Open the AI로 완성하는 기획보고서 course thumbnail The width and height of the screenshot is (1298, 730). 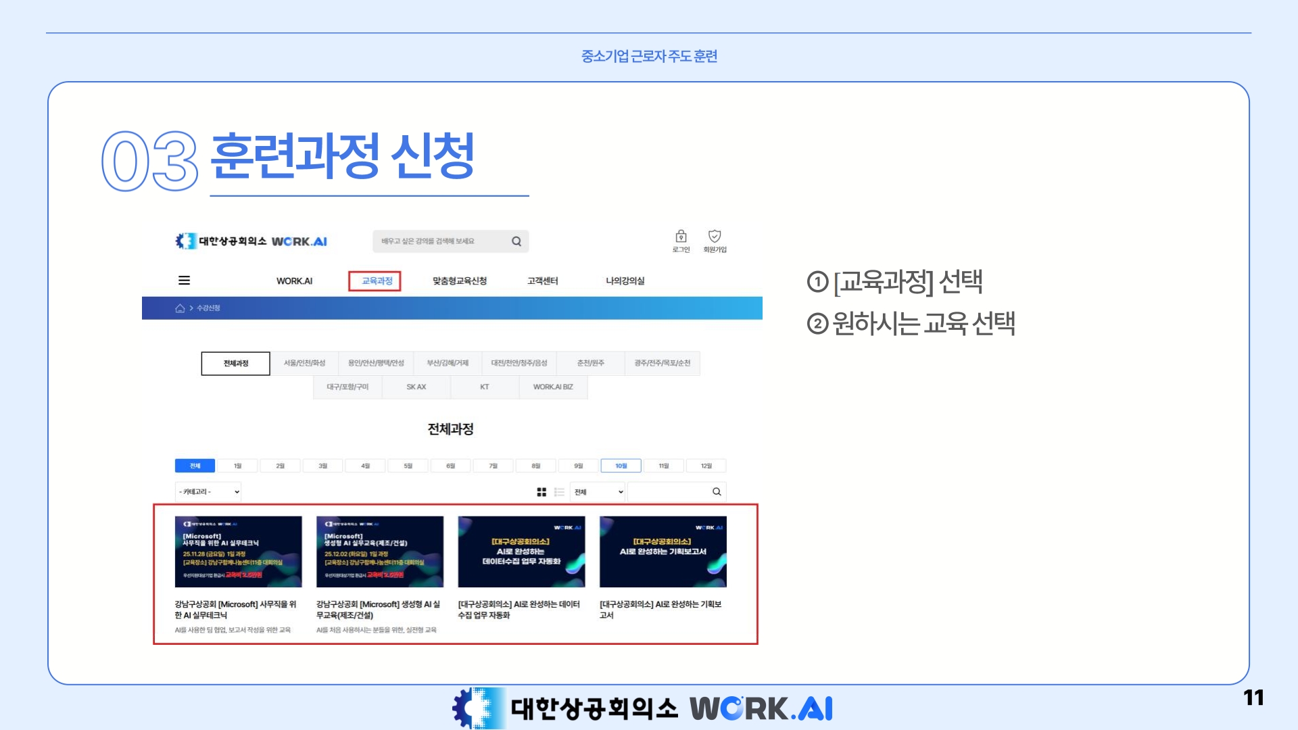click(663, 552)
